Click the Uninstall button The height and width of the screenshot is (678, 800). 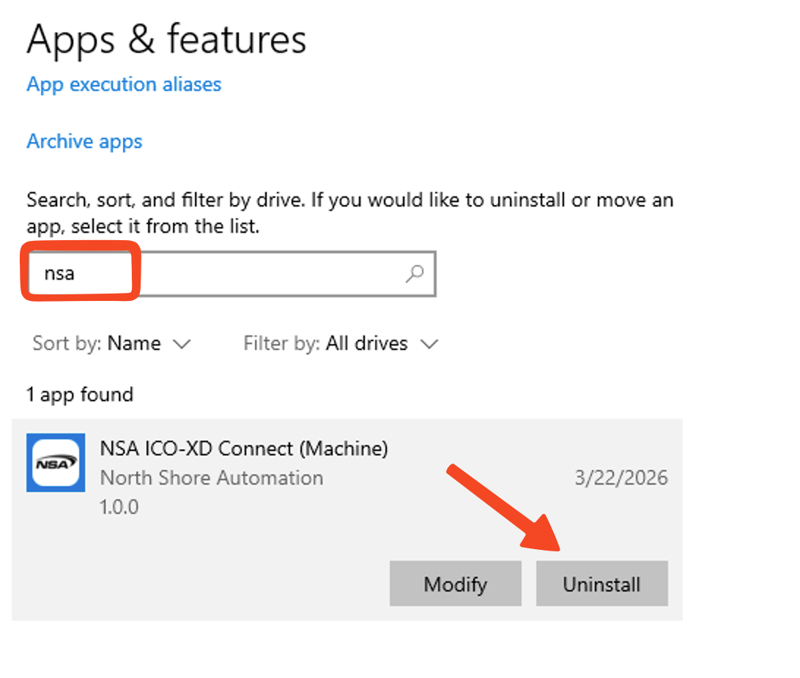tap(602, 584)
